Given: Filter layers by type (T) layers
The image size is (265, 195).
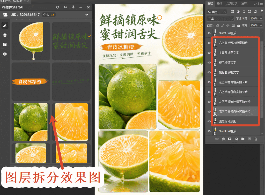Looking at the screenshot, I should pos(244,12).
